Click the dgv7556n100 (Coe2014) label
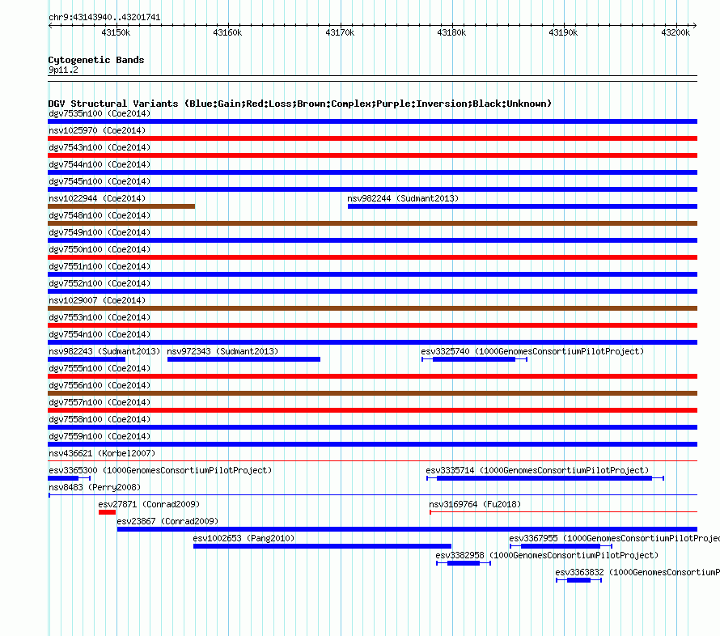 [100, 385]
